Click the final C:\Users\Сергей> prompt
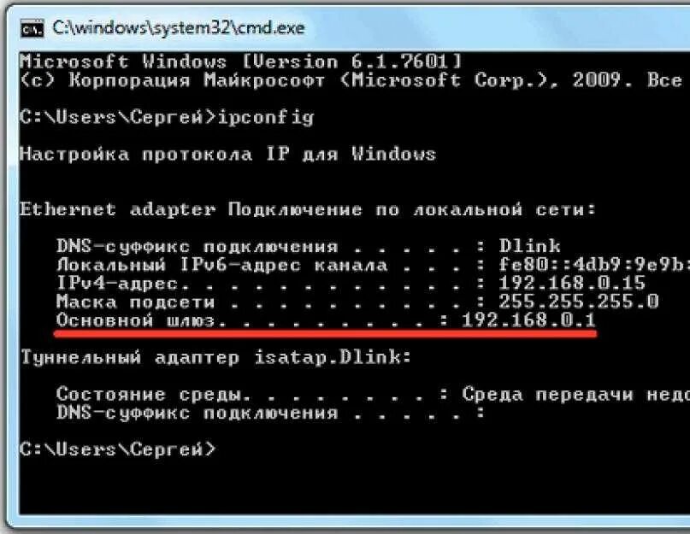Screen dimensions: 690x534 [x=117, y=449]
